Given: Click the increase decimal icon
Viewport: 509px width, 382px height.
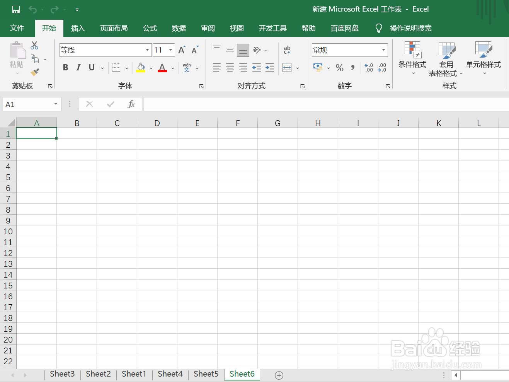Looking at the screenshot, I should point(369,68).
